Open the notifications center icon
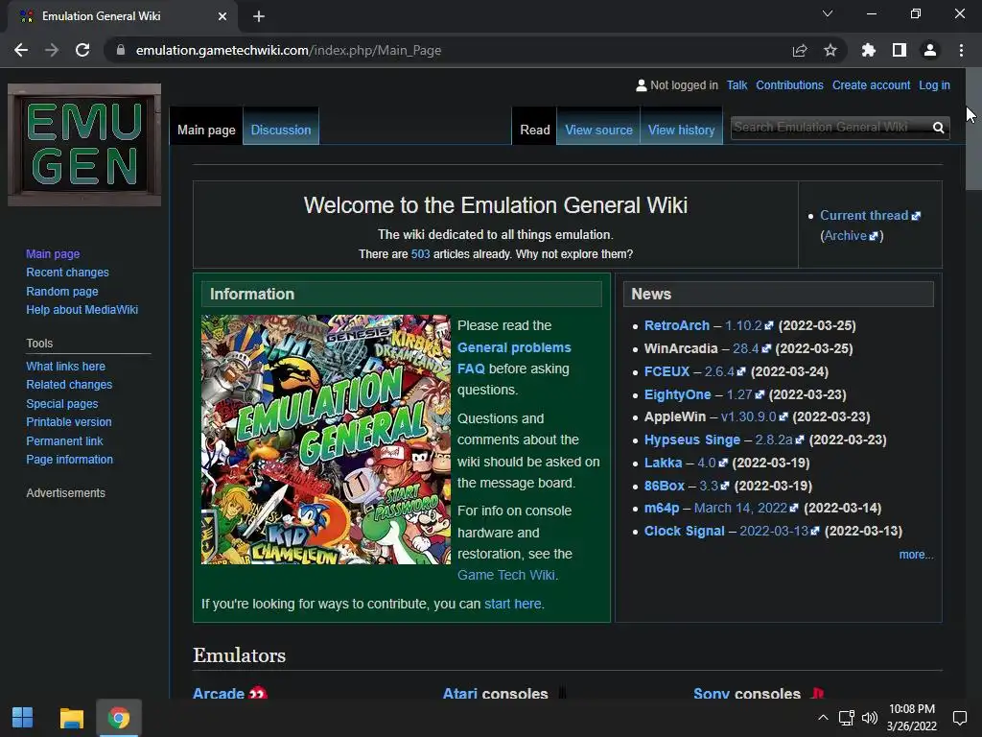The image size is (982, 737). tap(959, 718)
